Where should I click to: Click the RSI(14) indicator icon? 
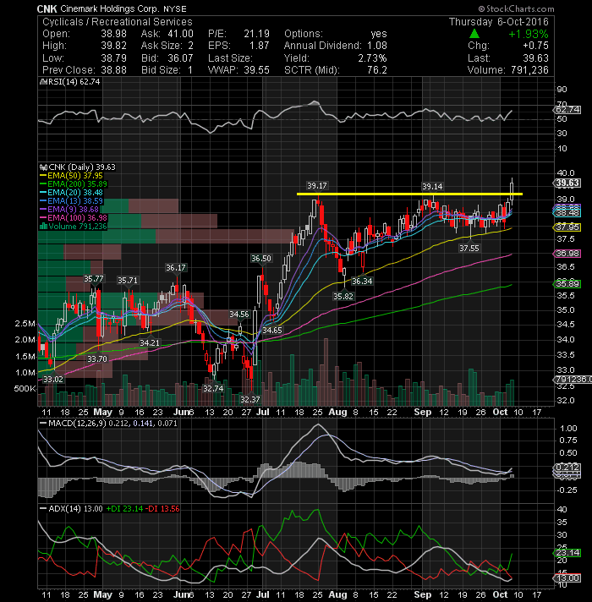pos(43,82)
